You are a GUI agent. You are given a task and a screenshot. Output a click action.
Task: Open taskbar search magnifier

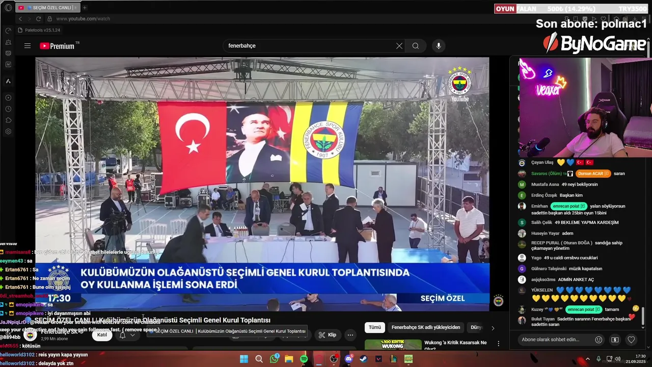point(259,359)
